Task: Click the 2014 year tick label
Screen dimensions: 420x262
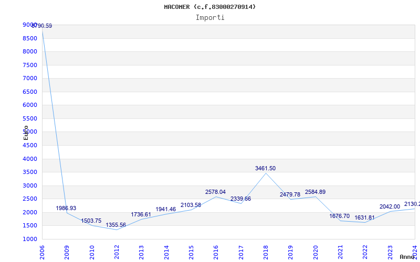Action: pyautogui.click(x=166, y=253)
